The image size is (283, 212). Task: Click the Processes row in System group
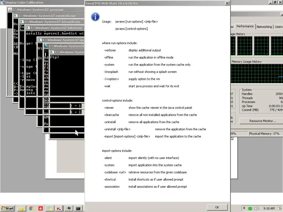click(262, 102)
